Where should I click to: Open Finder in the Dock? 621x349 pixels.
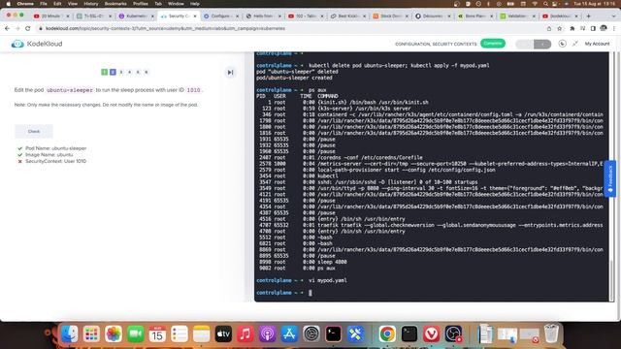click(70, 334)
